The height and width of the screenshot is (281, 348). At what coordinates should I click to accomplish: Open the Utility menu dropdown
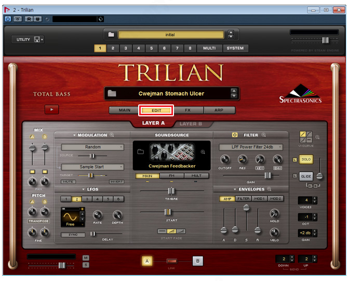pos(28,39)
